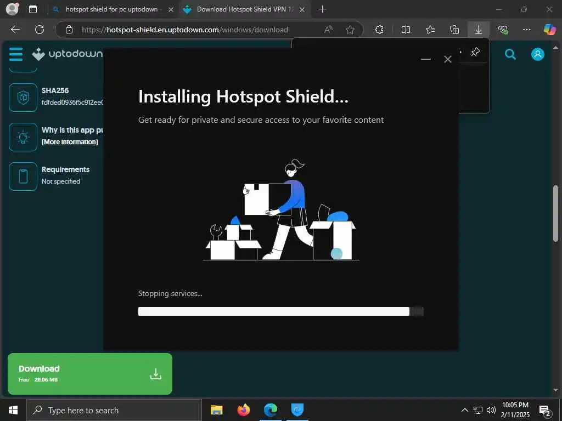This screenshot has width=562, height=421.
Task: Go to the Uptodown home logo
Action: click(x=67, y=54)
